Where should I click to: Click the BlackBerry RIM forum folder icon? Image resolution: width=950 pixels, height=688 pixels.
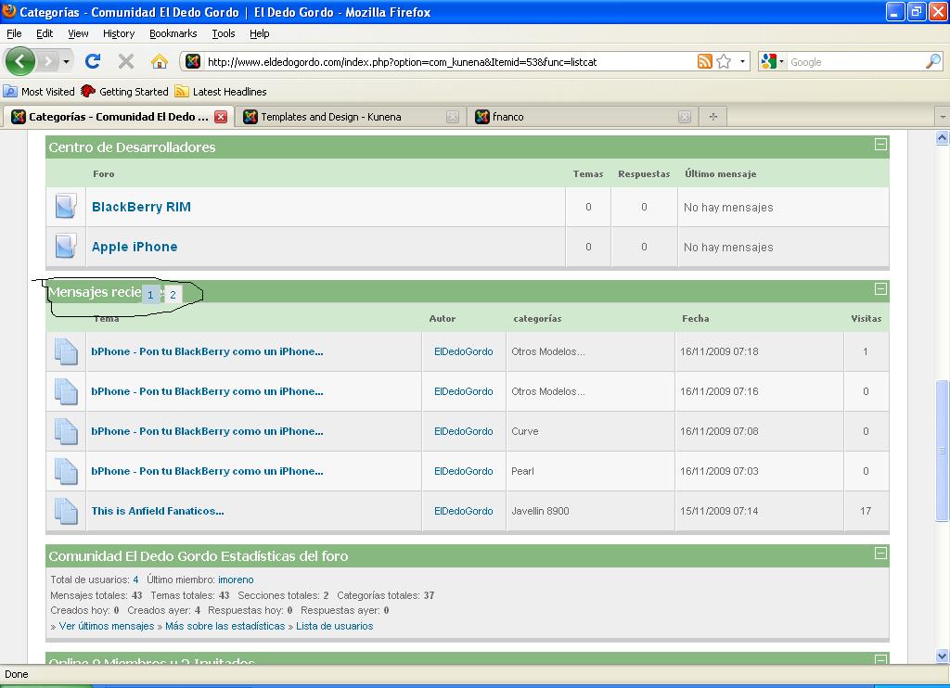pos(65,207)
